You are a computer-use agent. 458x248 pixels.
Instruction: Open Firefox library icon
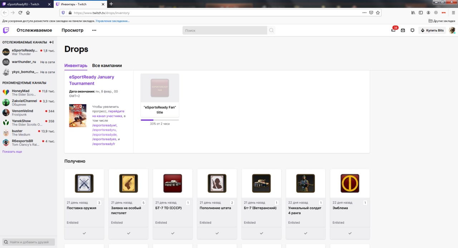coord(413,13)
